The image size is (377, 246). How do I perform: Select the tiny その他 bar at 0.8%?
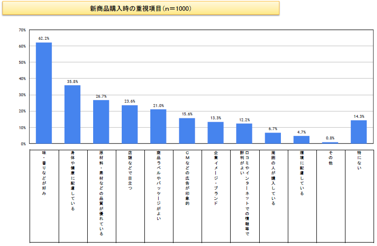coord(330,143)
